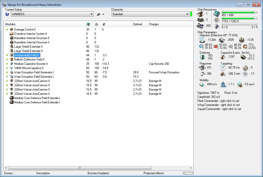Click the horizontal scrollbar right arrow

click(x=191, y=168)
